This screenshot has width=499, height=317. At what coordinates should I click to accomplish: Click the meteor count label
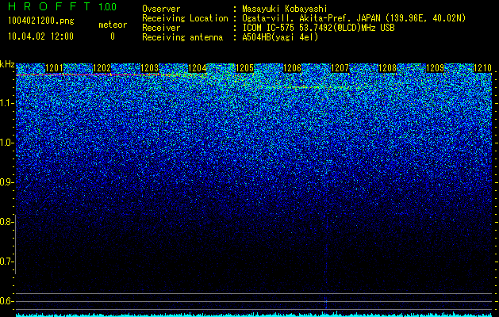113,25
